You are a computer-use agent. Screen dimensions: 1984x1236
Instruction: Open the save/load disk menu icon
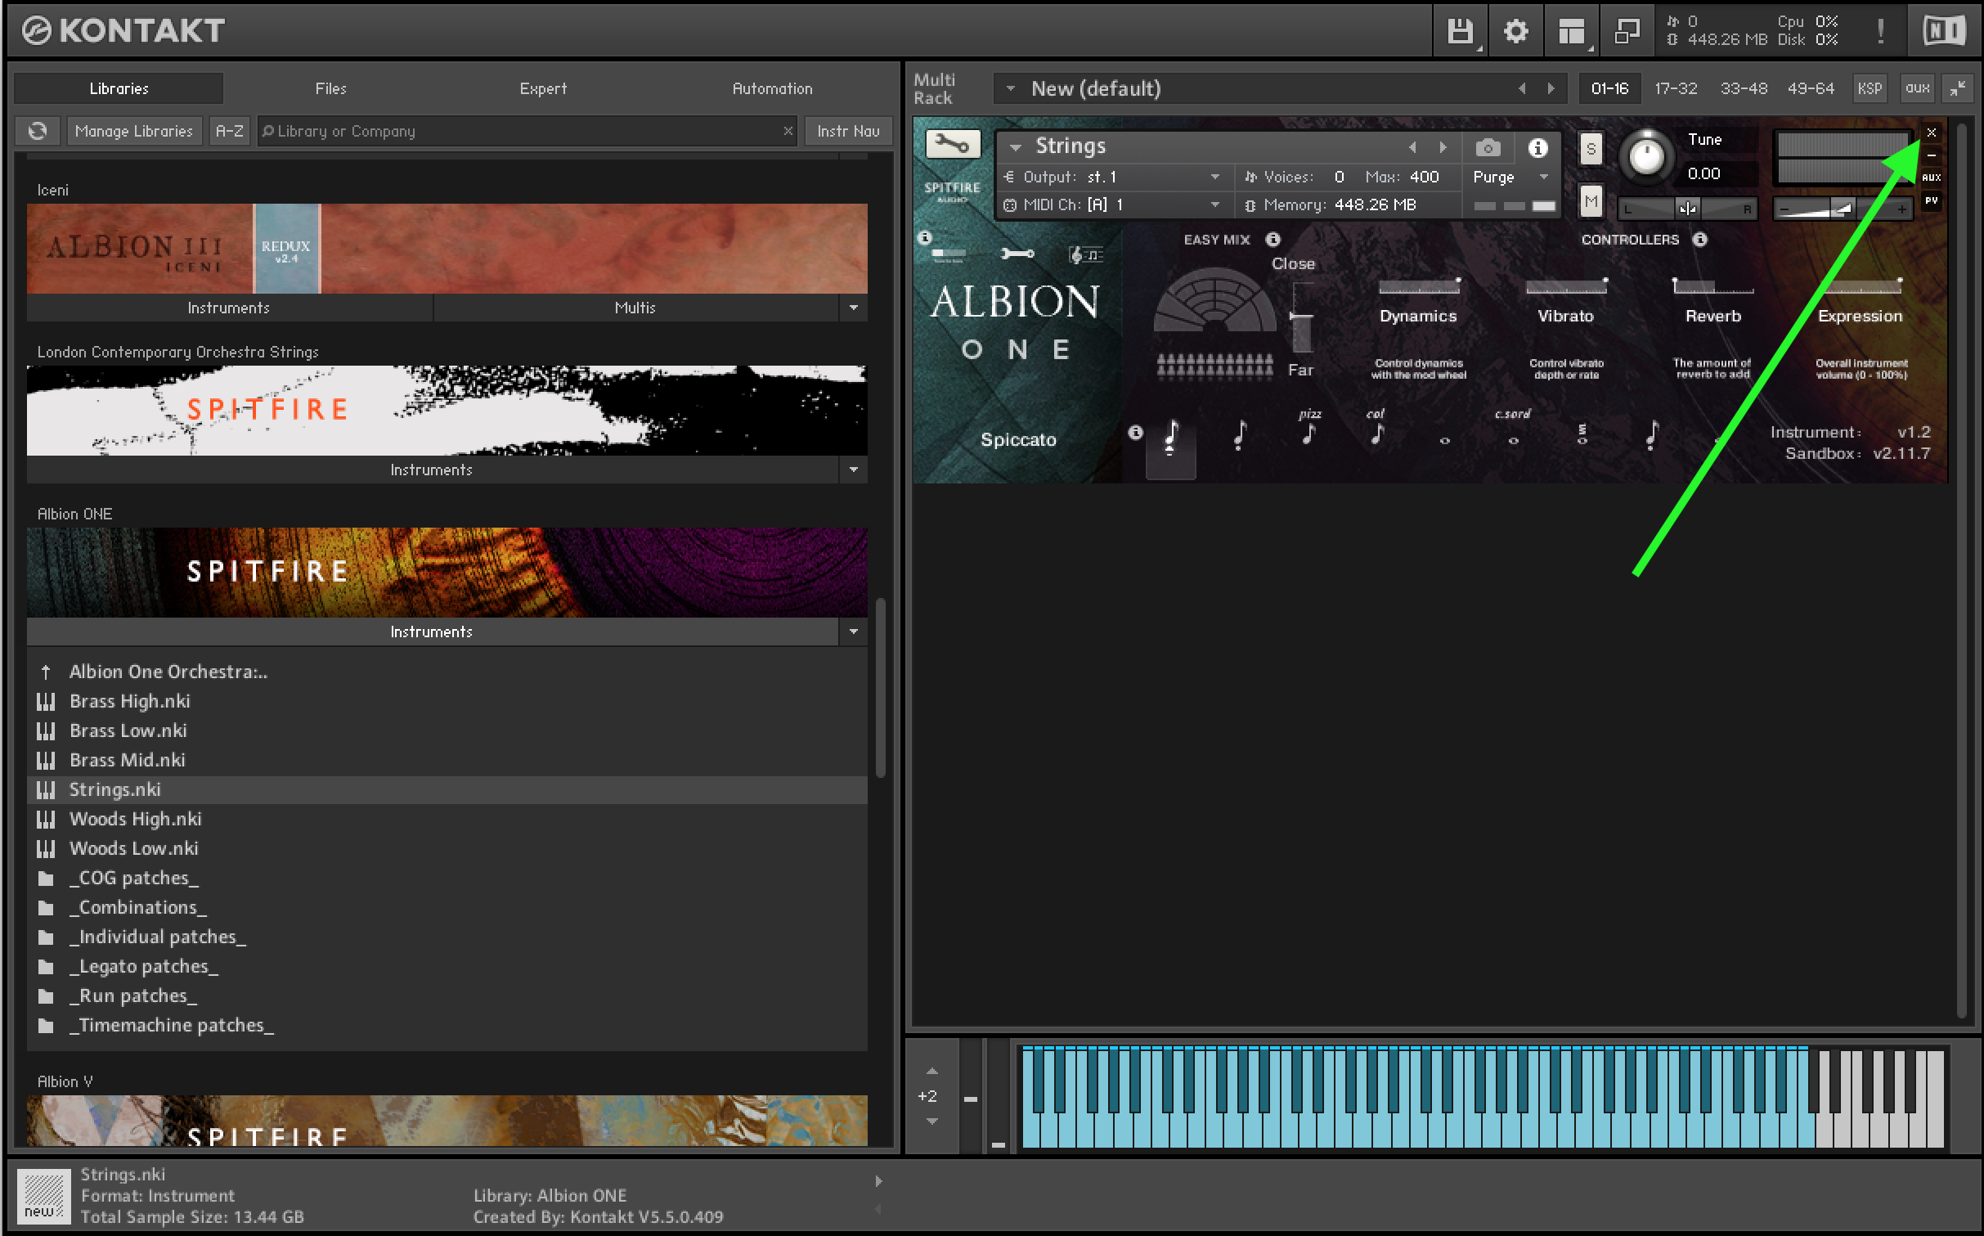pyautogui.click(x=1460, y=31)
